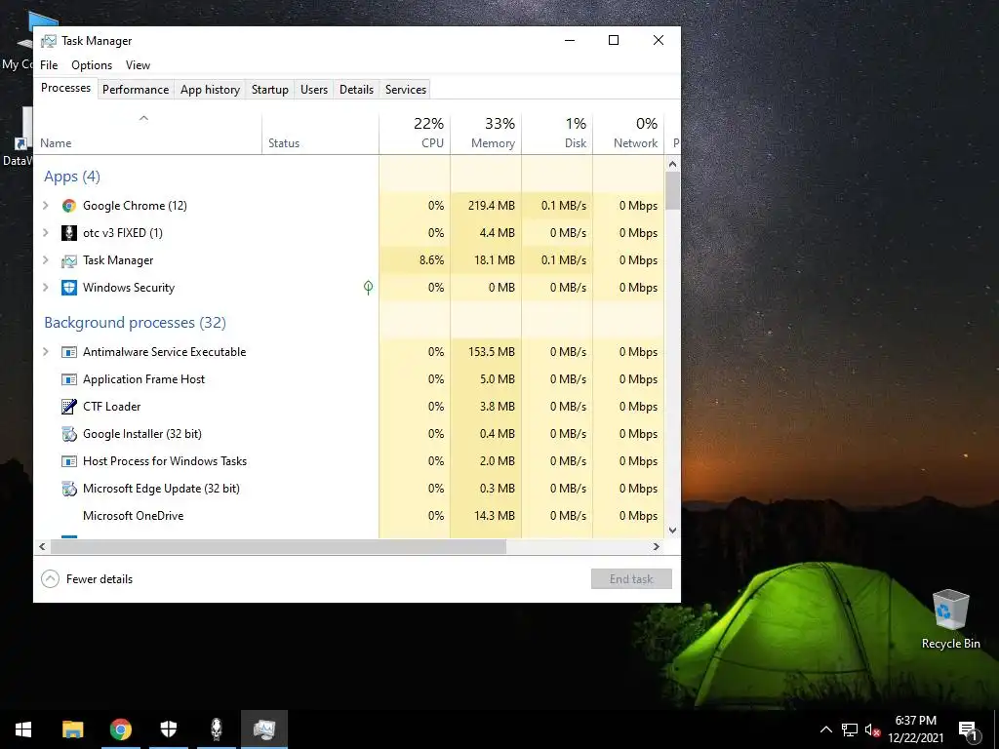Click the vertical scrollbar thumb
Viewport: 999px width, 749px height.
coord(673,190)
